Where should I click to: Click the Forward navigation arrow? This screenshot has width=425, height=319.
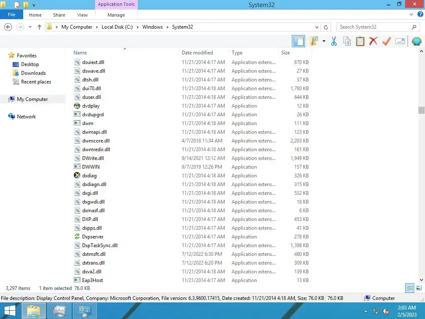click(20, 27)
